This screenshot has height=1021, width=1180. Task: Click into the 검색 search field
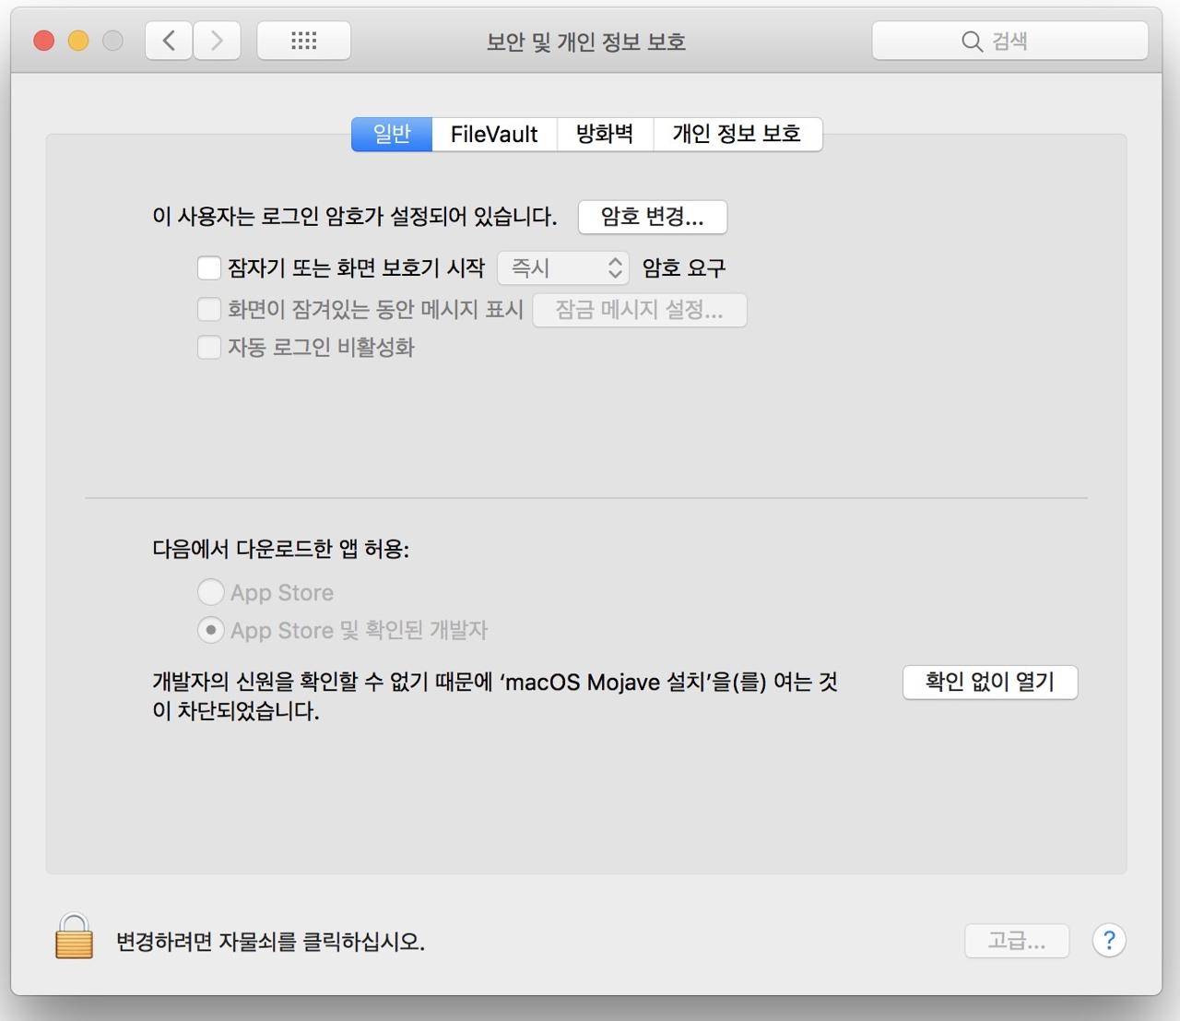coord(1009,42)
